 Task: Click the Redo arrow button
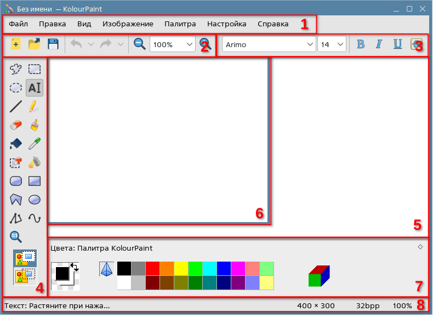pyautogui.click(x=106, y=44)
